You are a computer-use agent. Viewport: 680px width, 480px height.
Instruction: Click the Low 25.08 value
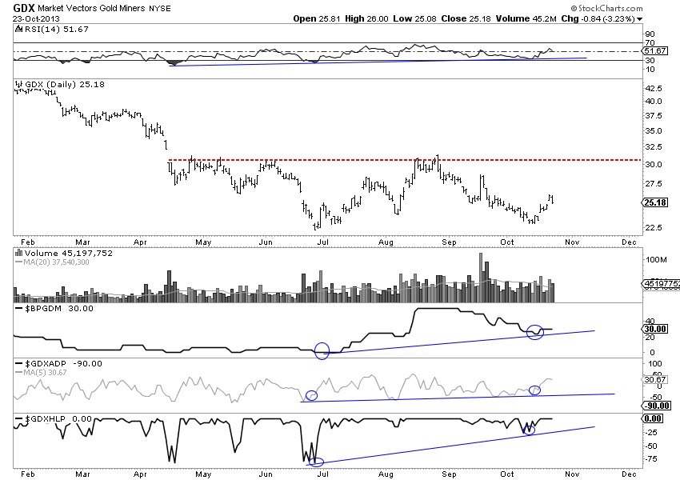click(x=414, y=18)
